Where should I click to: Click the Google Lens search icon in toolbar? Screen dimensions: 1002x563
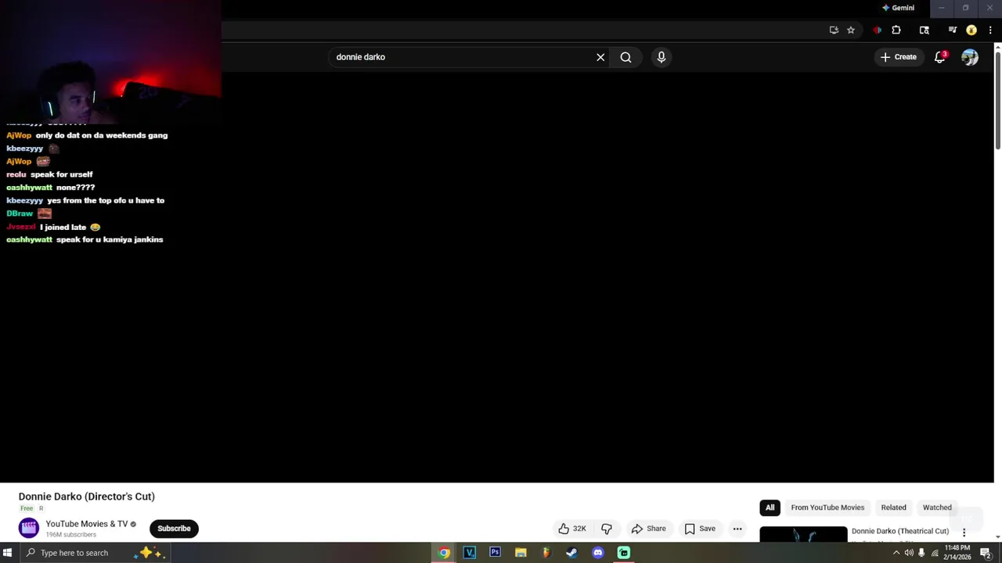coord(925,30)
